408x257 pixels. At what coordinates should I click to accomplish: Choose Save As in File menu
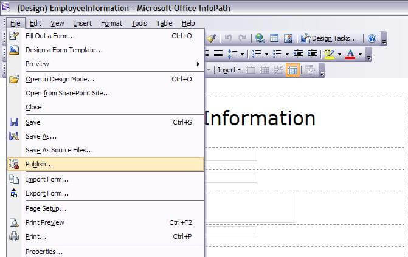tap(106, 136)
